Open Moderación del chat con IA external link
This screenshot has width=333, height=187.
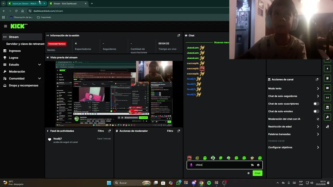click(318, 119)
